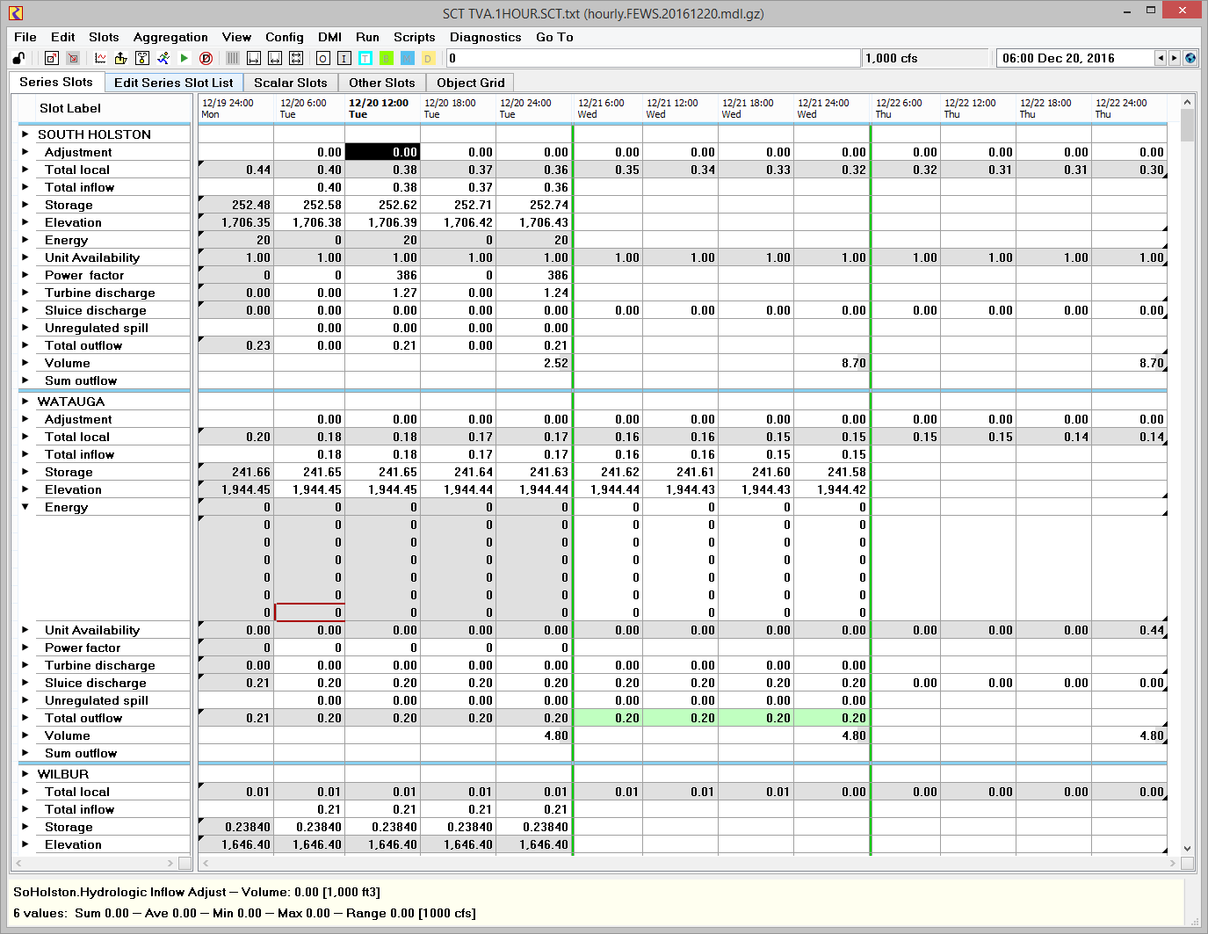
Task: Switch to the Object Grid tab
Action: pos(471,83)
